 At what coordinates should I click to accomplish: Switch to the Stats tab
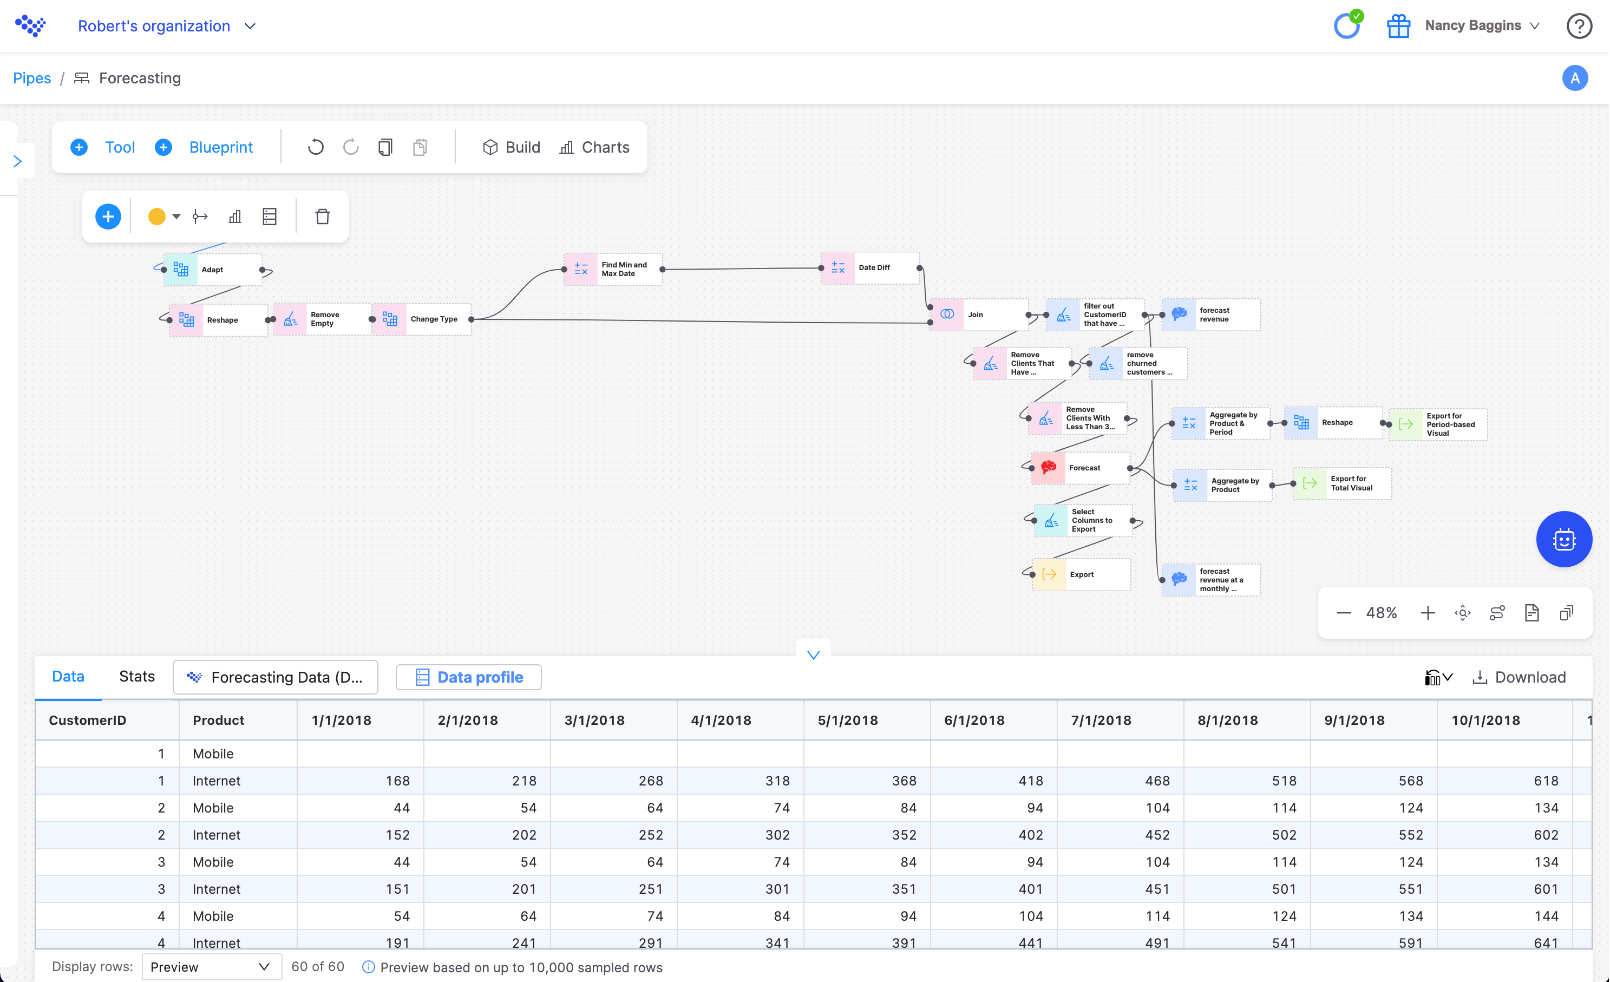[x=136, y=676]
